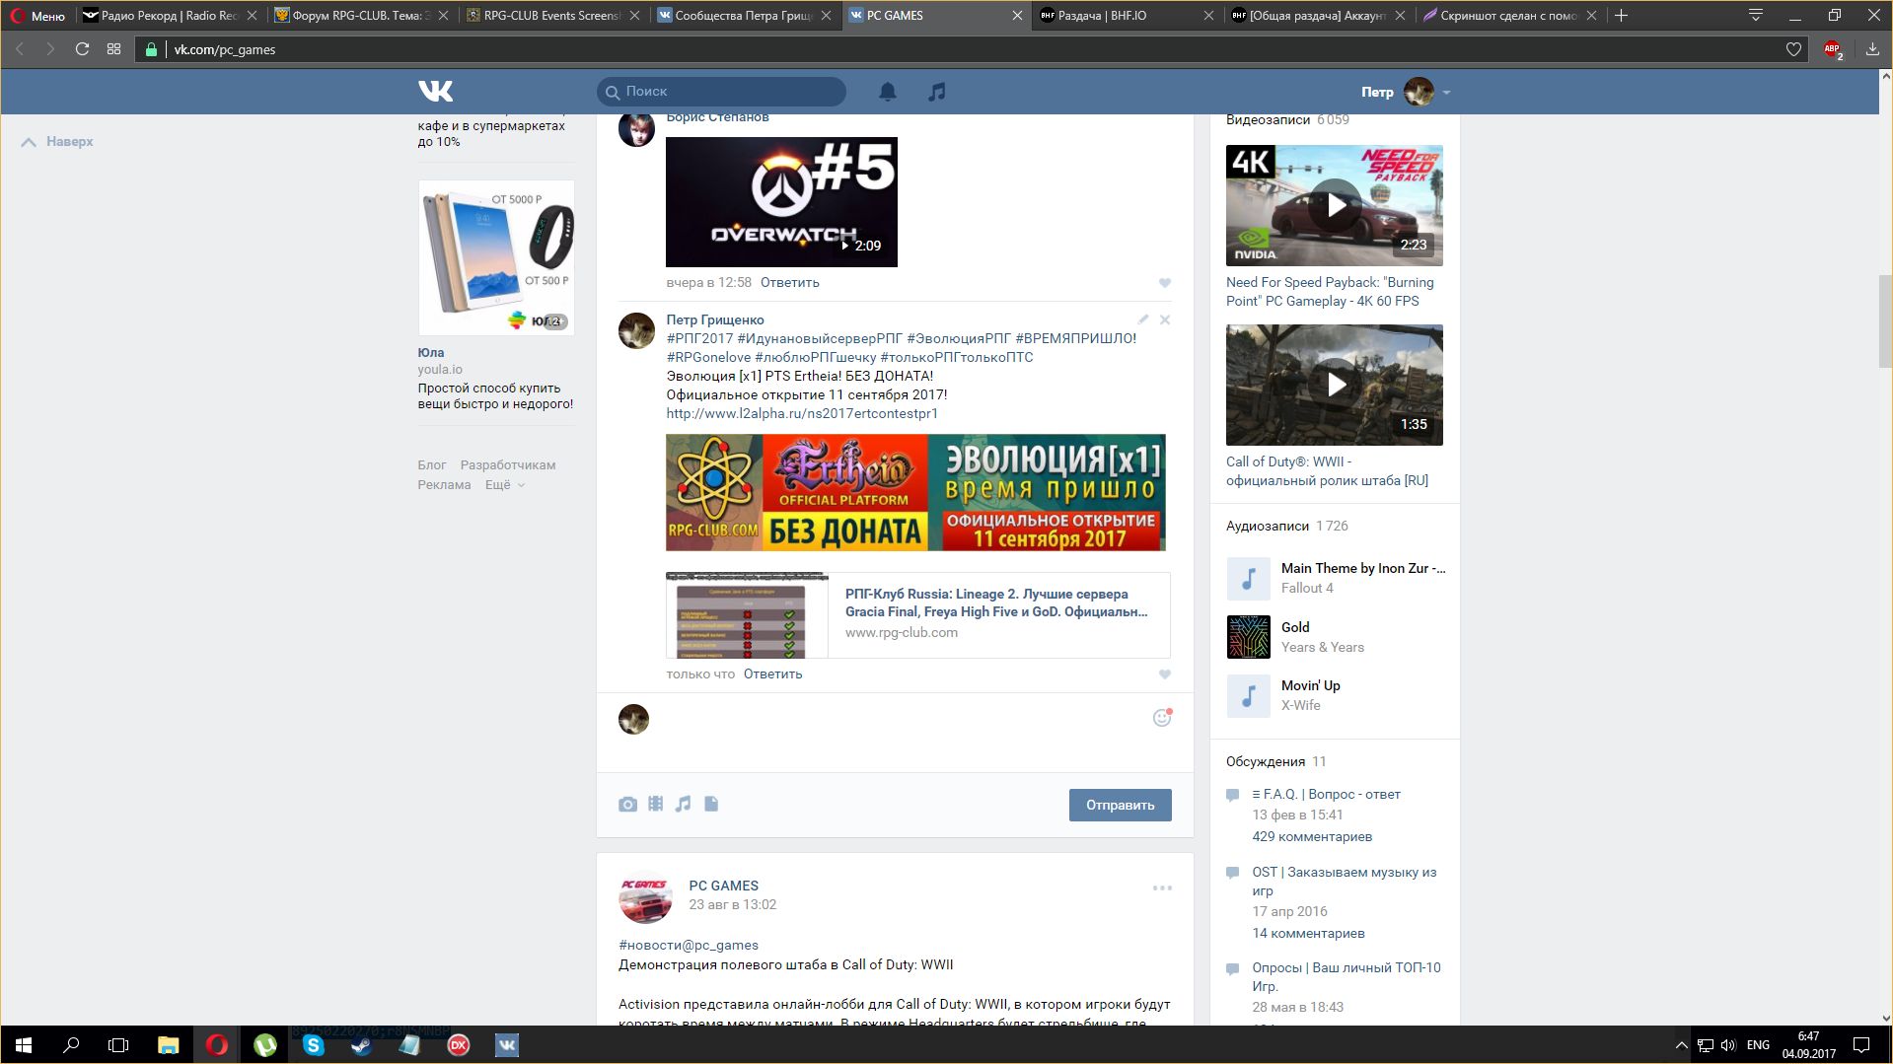This screenshot has height=1064, width=1893.
Task: Open the РПГ-Клуб Russia link preview
Action: coord(917,615)
